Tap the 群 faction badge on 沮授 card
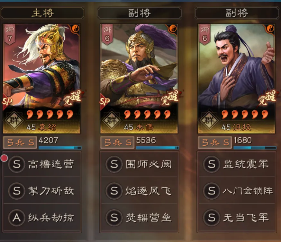Viewport: 281px width, 242px height. pos(209,120)
